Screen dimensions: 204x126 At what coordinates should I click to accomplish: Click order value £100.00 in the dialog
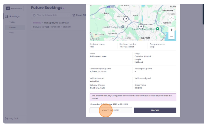(x=138, y=88)
